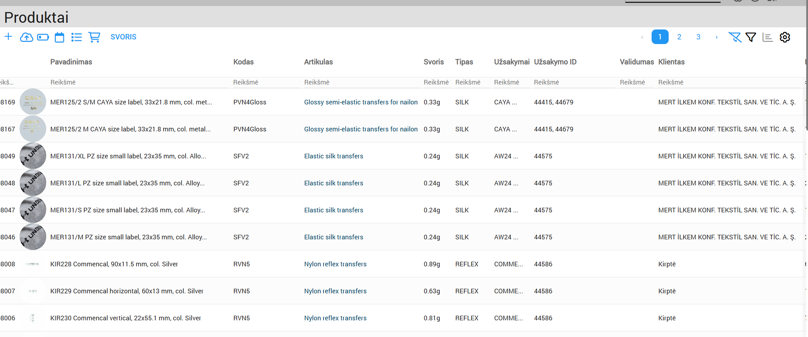The image size is (808, 337).
Task: Click the bulleted list icon
Action: point(76,37)
